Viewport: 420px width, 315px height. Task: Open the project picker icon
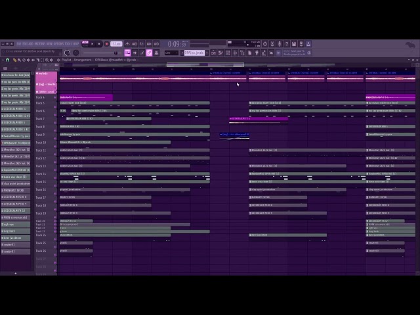[x=249, y=52]
